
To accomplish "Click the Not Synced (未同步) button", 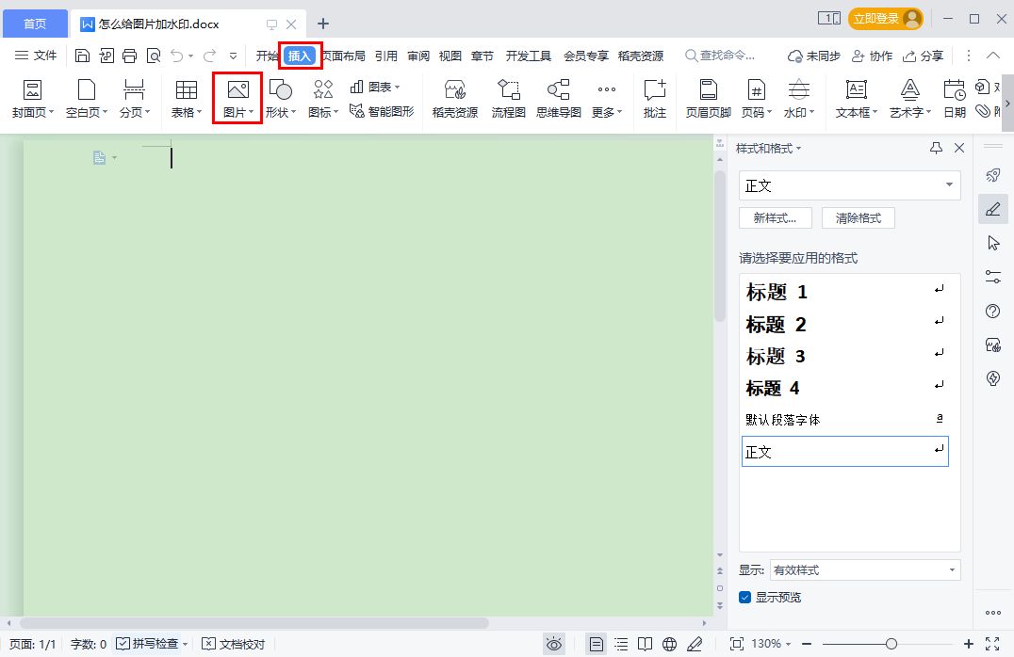I will click(813, 56).
